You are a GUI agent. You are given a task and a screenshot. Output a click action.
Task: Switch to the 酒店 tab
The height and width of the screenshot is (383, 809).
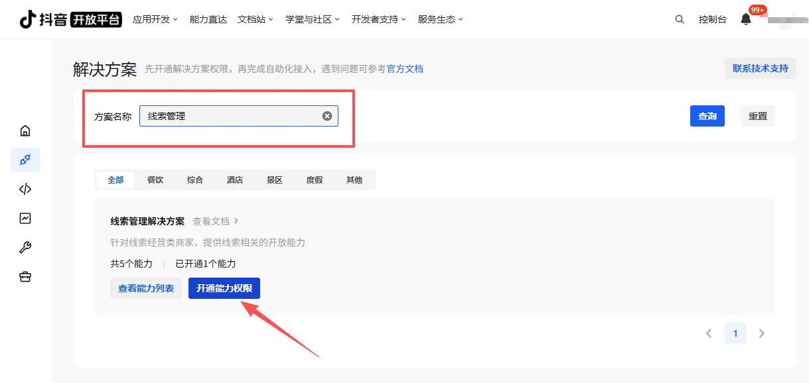(235, 180)
